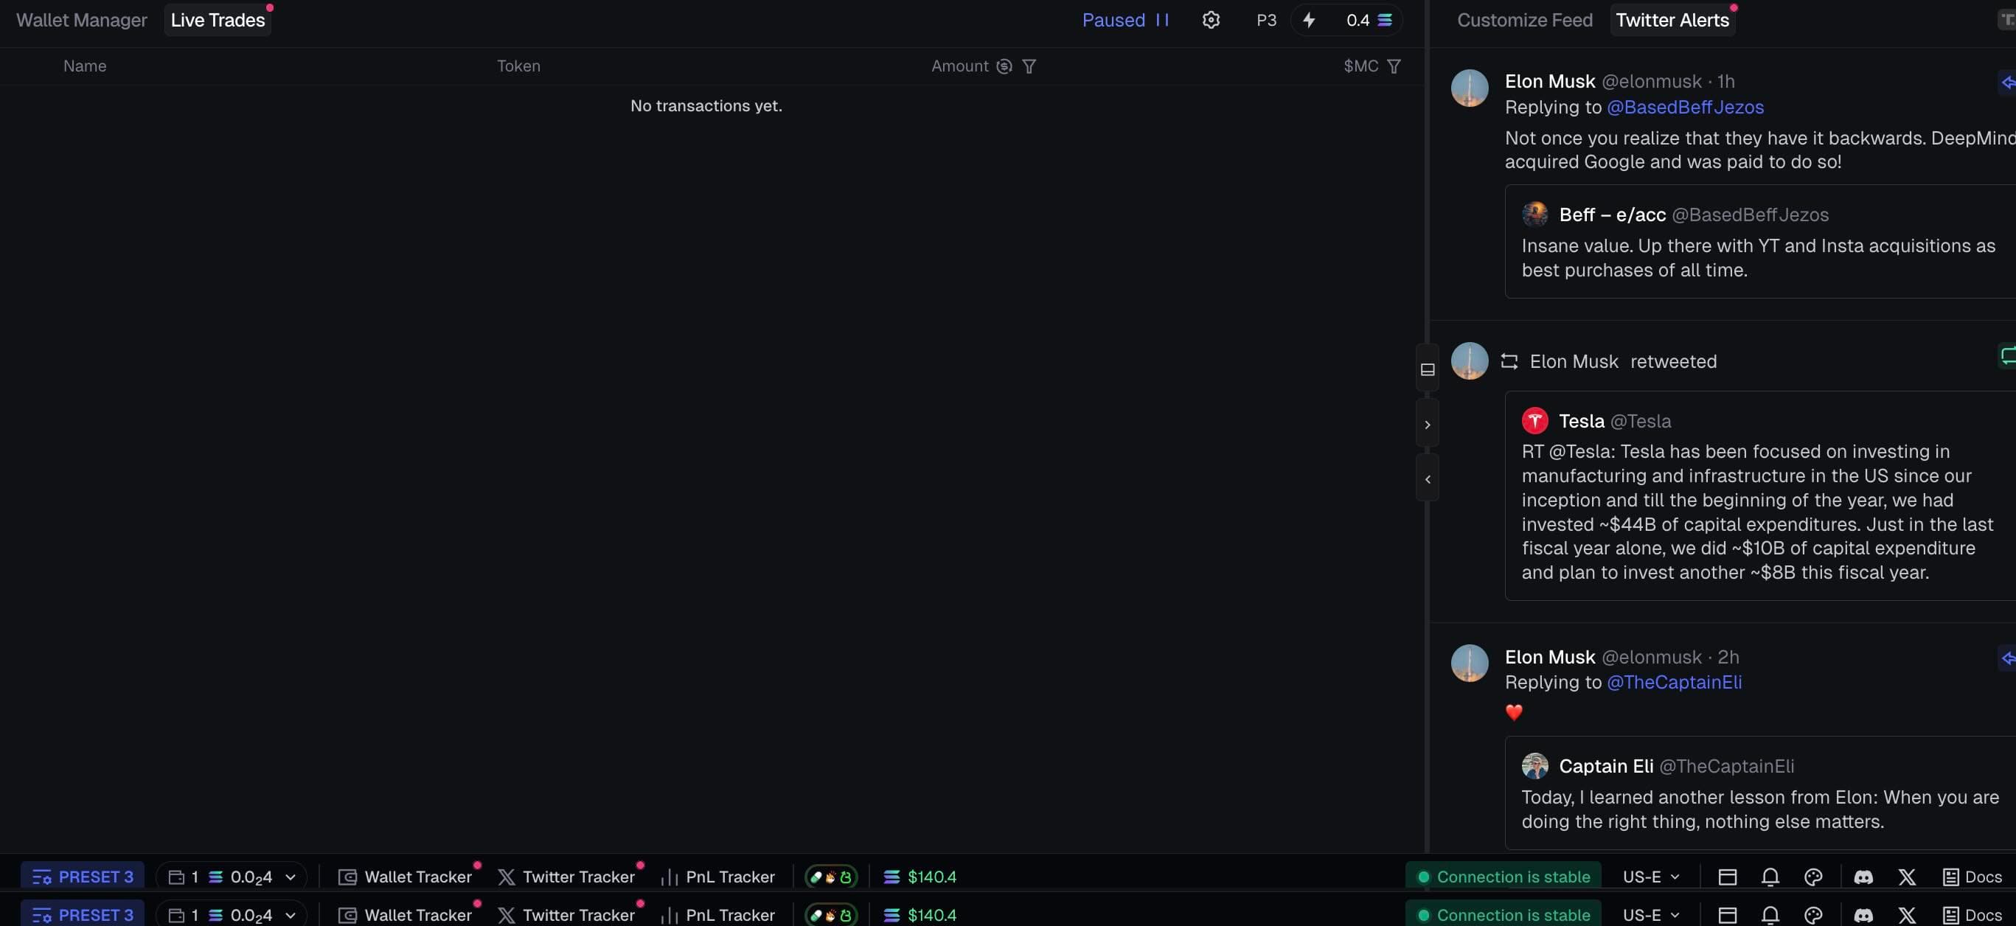Image resolution: width=2016 pixels, height=926 pixels.
Task: Collapse the panel with the left chevron
Action: [x=1428, y=479]
